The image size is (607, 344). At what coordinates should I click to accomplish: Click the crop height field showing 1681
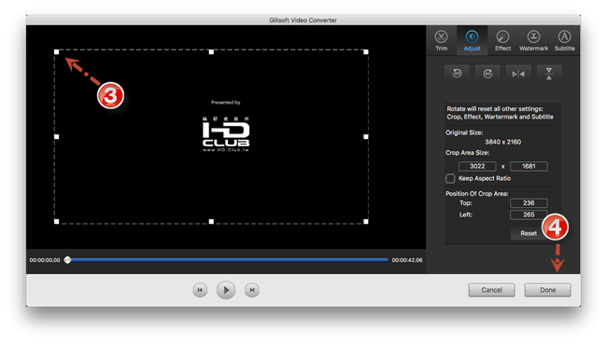[529, 166]
